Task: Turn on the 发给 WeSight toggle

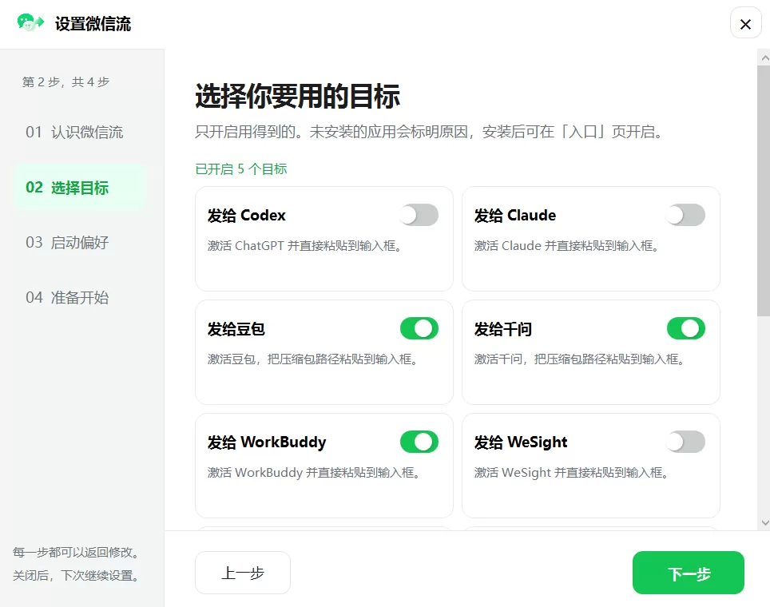Action: click(685, 442)
